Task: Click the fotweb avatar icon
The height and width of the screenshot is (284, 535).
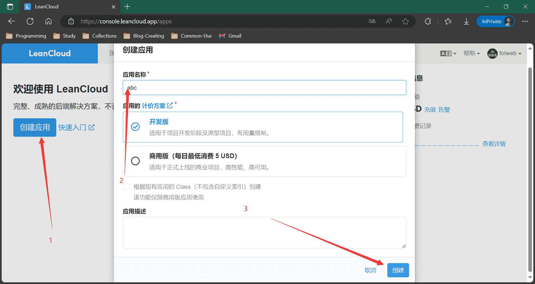Action: (x=492, y=53)
